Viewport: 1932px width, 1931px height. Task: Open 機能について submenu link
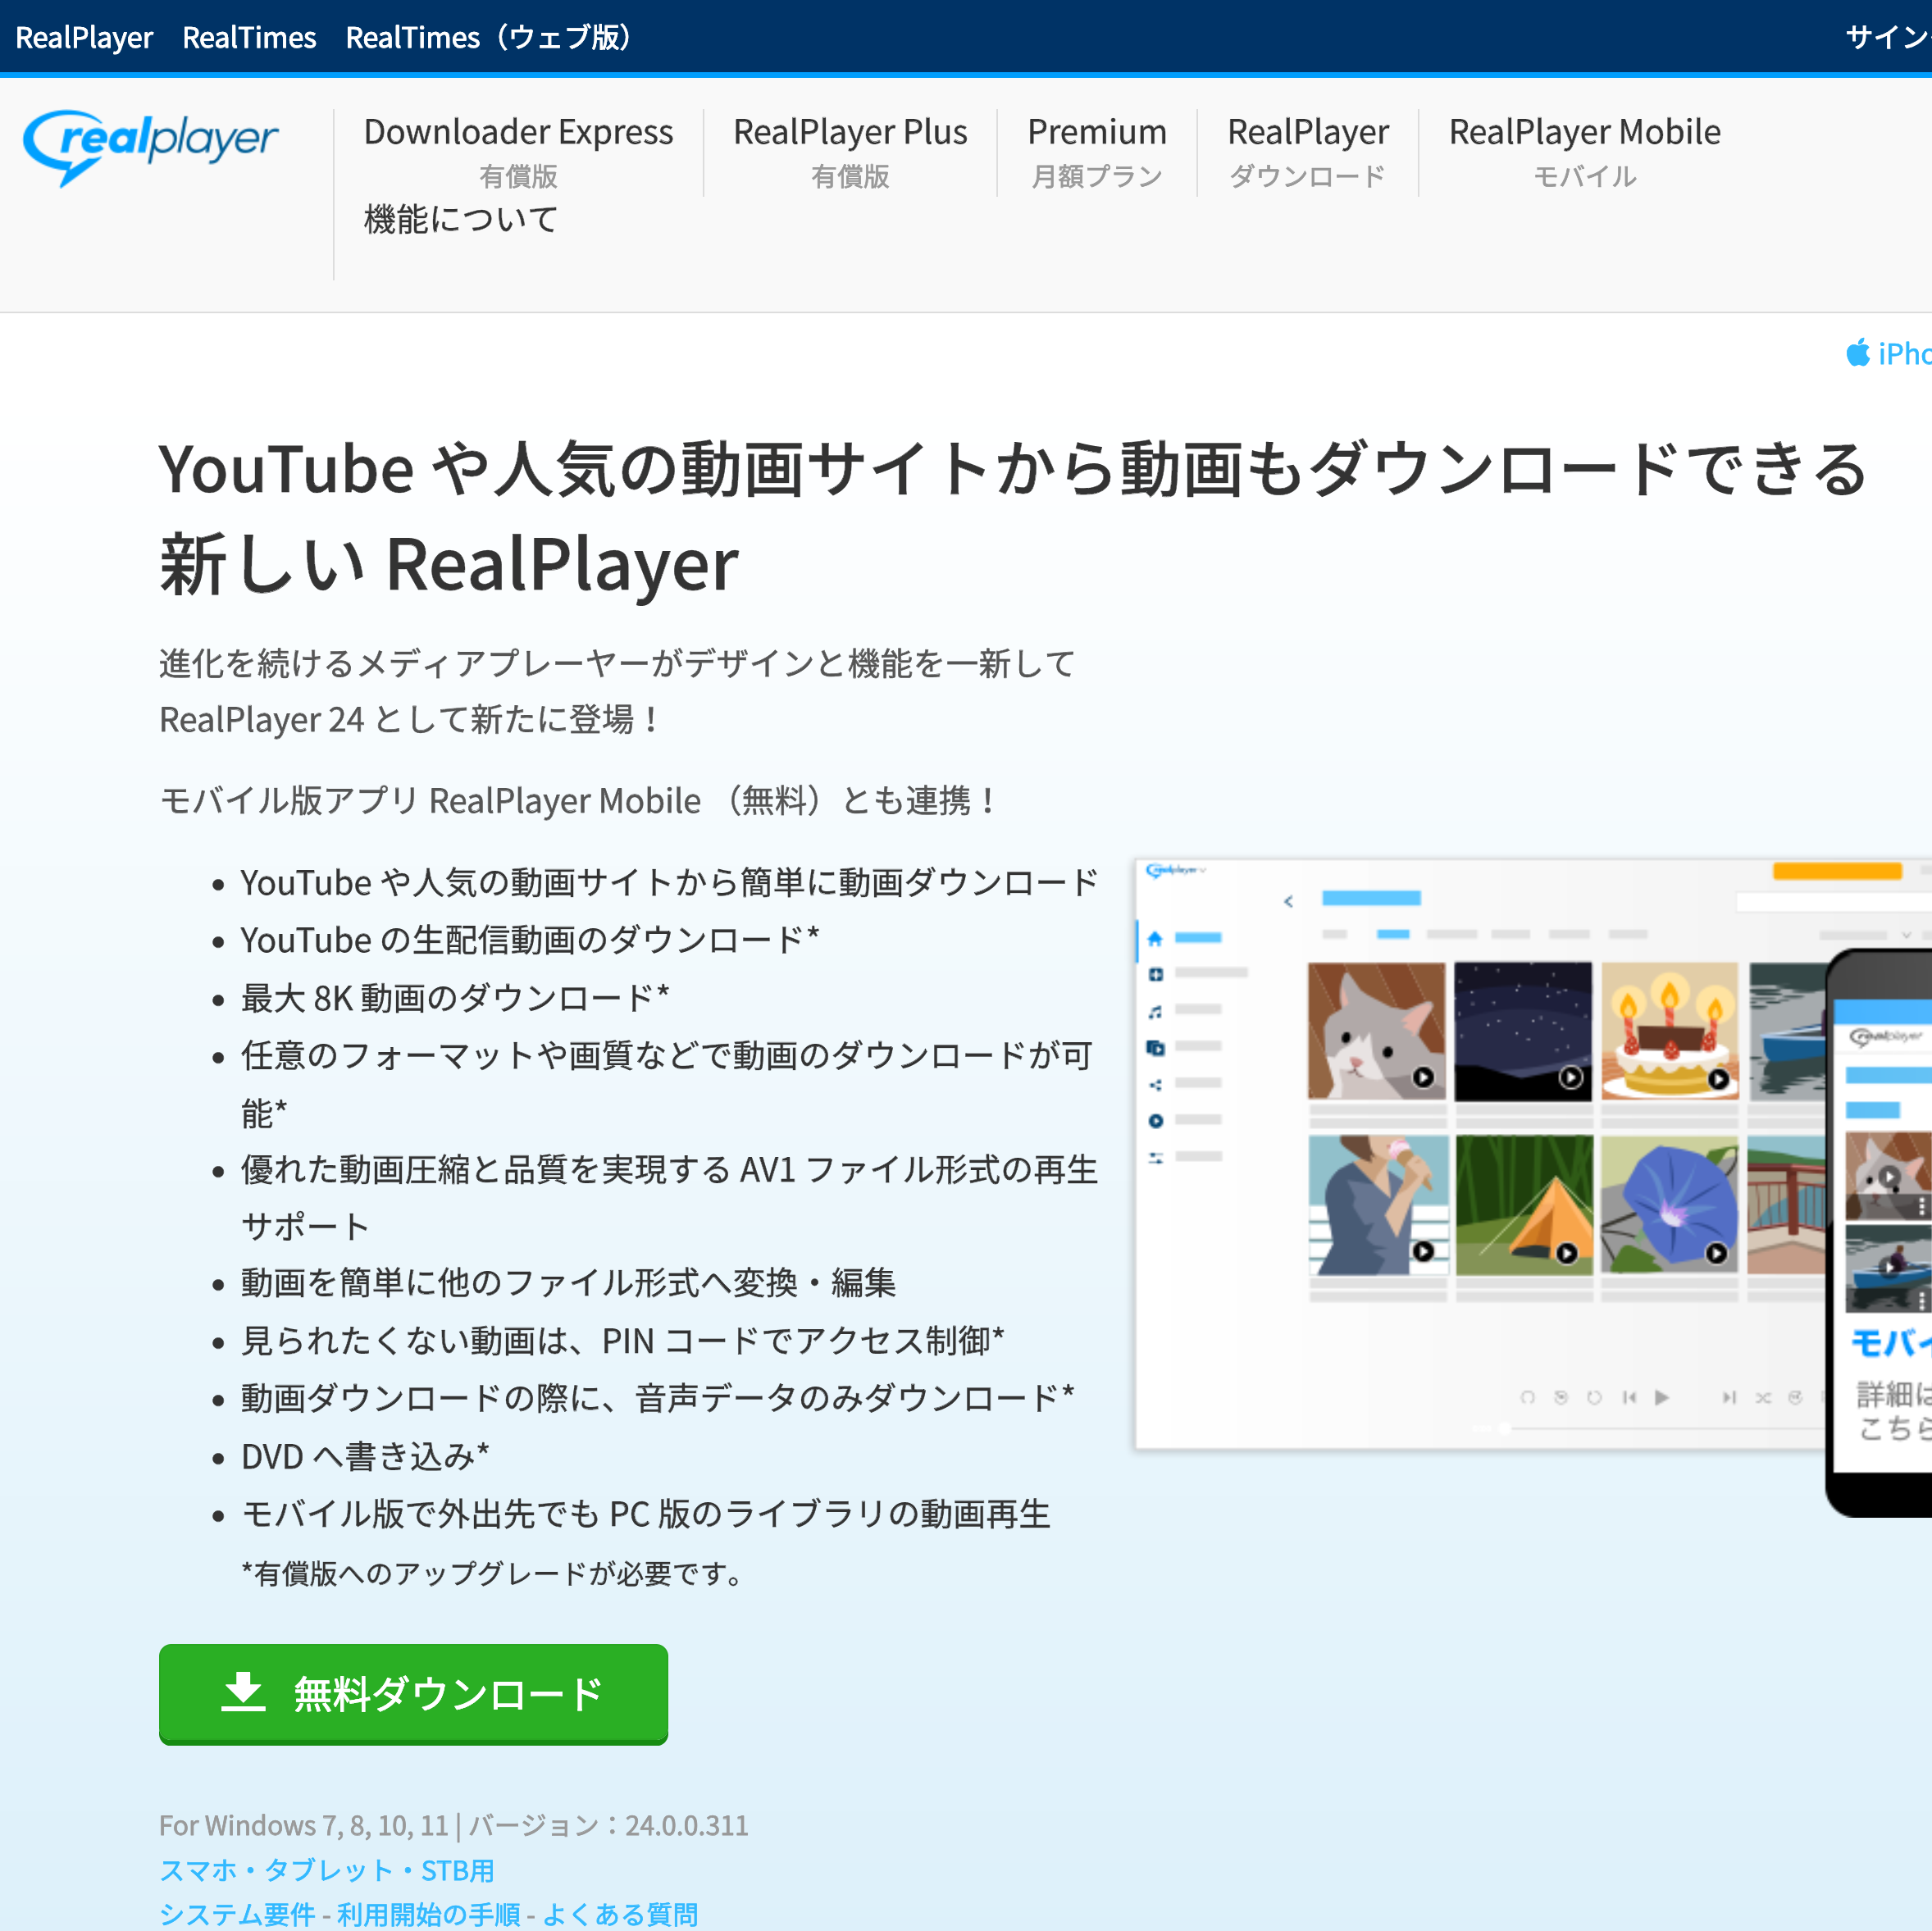[x=461, y=219]
